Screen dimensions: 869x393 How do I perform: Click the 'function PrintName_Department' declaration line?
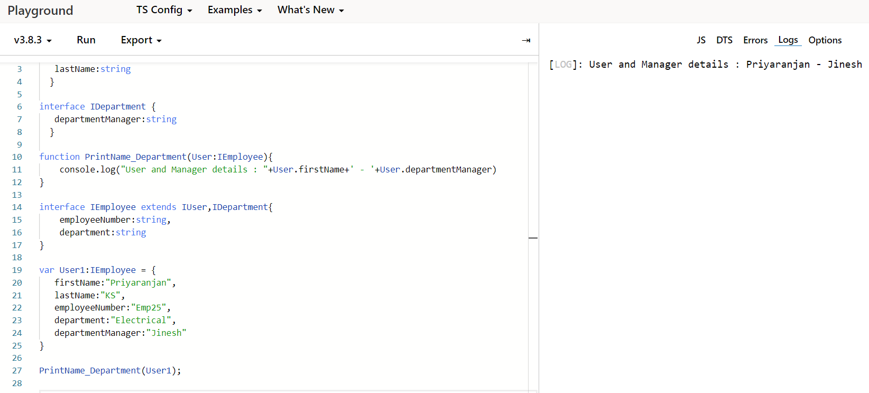click(x=156, y=157)
